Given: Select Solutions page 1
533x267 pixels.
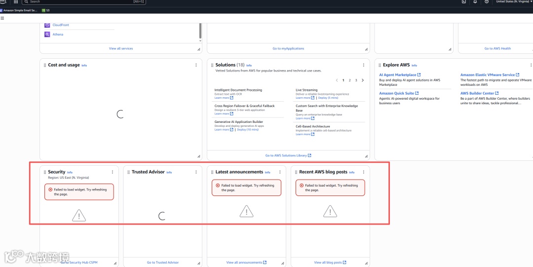Looking at the screenshot, I should click(x=343, y=80).
